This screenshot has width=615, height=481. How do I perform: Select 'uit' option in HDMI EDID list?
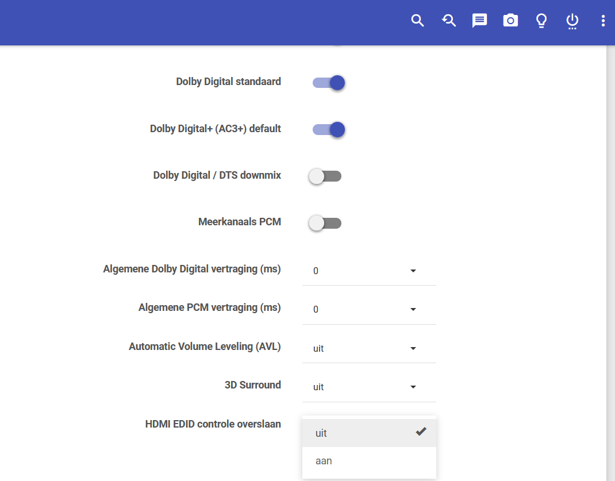369,433
